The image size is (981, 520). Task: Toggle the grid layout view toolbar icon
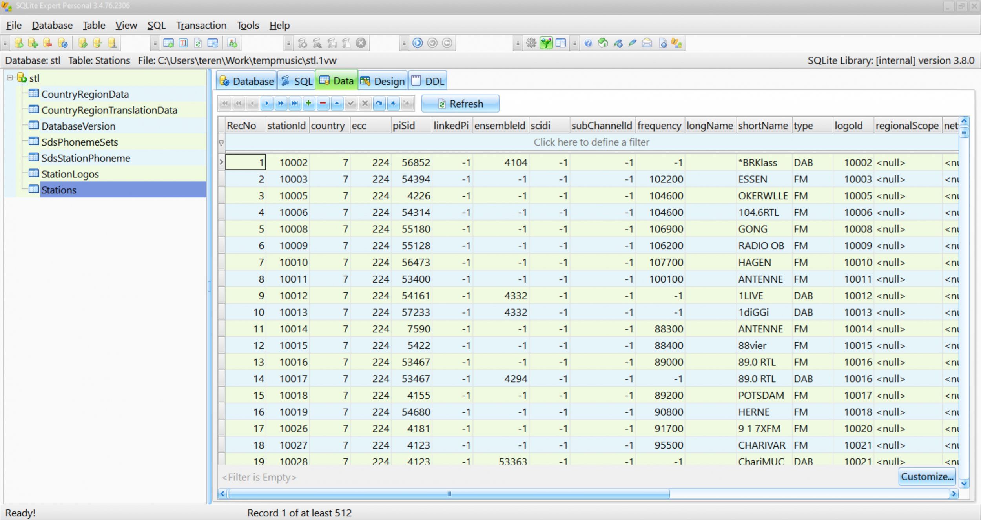click(561, 43)
